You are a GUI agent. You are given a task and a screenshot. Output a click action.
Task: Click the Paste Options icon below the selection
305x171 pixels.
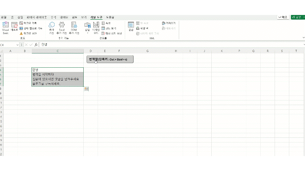tap(87, 89)
